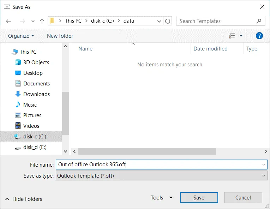This screenshot has height=209, width=270.
Task: Create a New folder
Action: click(60, 36)
